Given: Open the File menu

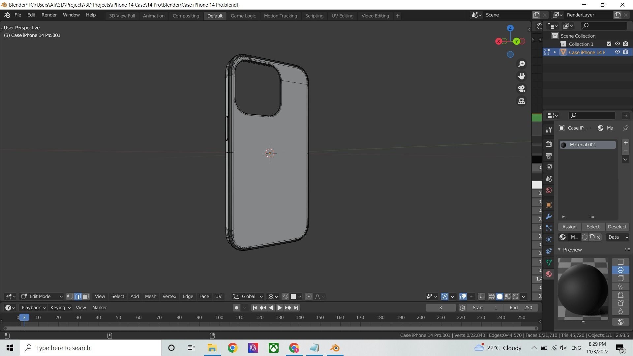Looking at the screenshot, I should (18, 15).
